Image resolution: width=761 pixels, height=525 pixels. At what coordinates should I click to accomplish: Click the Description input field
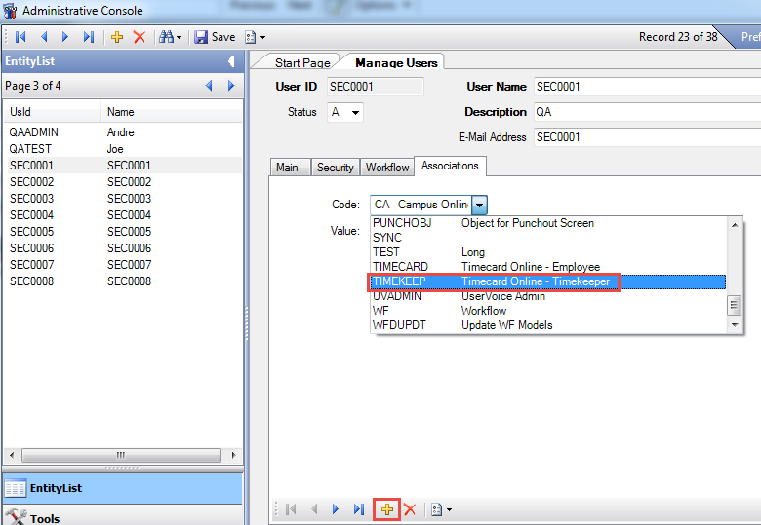coord(644,112)
